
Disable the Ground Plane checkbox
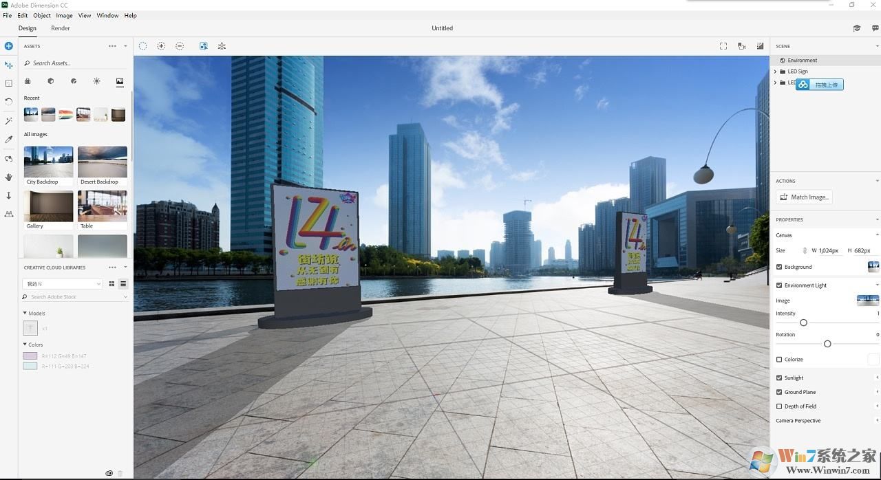781,392
